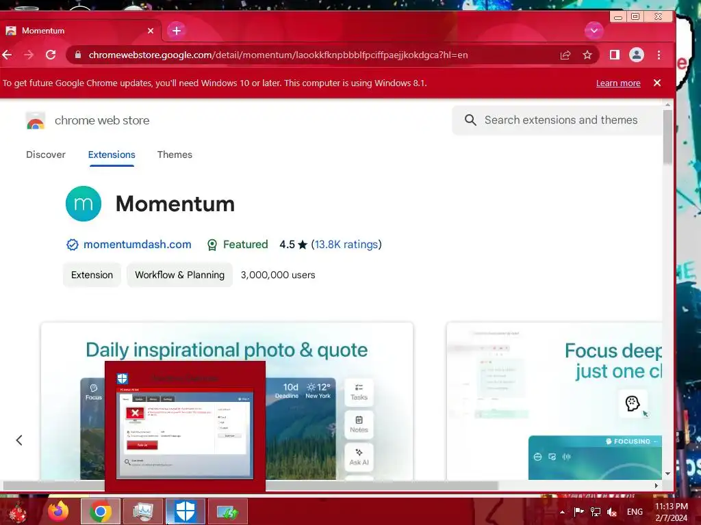Image resolution: width=701 pixels, height=525 pixels.
Task: Bookmark this page with the star
Action: (587, 55)
